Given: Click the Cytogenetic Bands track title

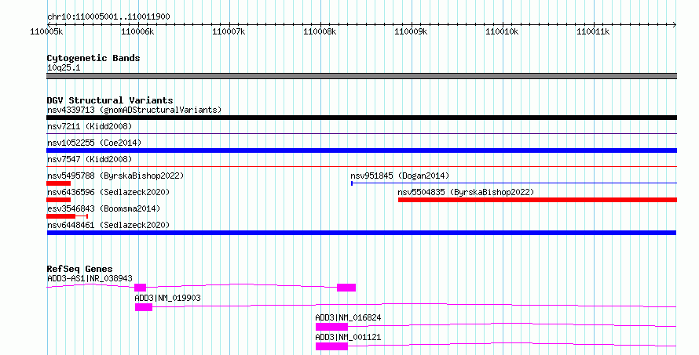Looking at the screenshot, I should [93, 58].
